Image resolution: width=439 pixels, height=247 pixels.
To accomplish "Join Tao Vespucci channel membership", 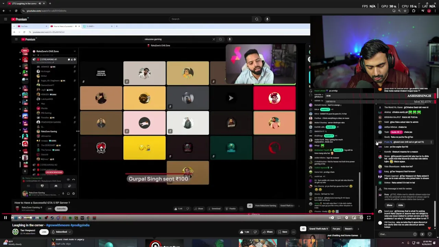I will 44,232.
